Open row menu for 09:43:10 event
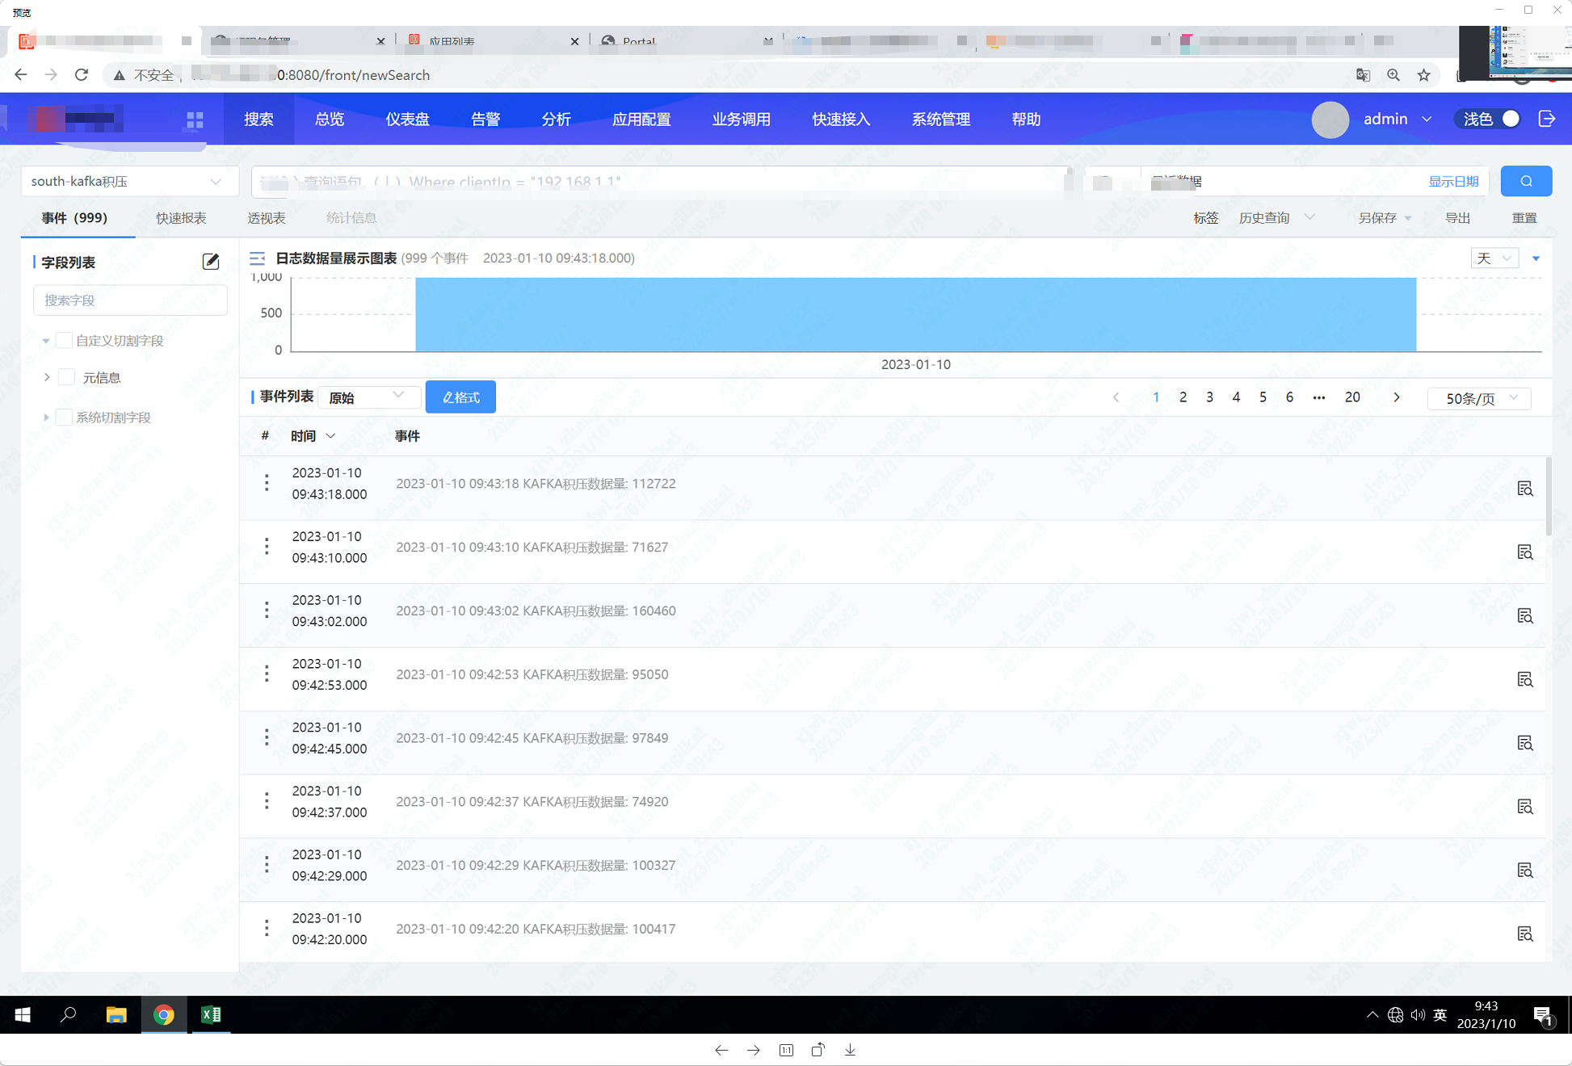The image size is (1572, 1066). pos(267,547)
